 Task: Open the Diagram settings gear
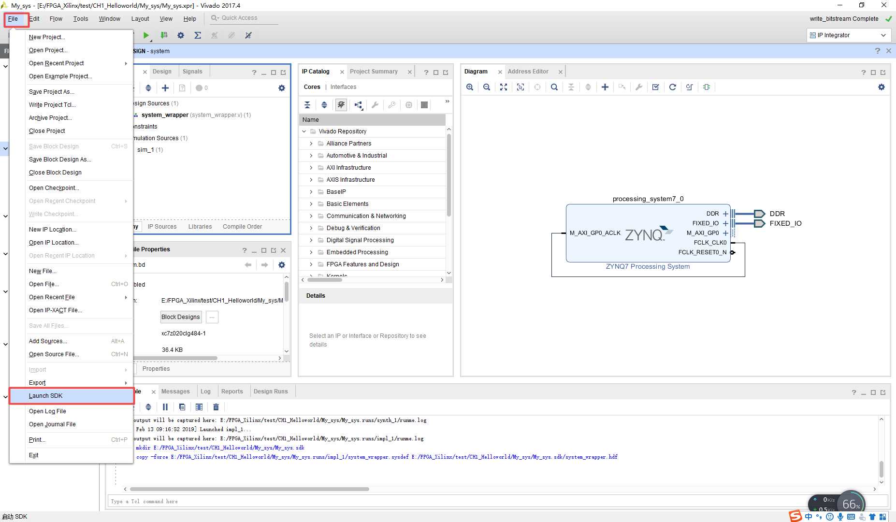[882, 87]
